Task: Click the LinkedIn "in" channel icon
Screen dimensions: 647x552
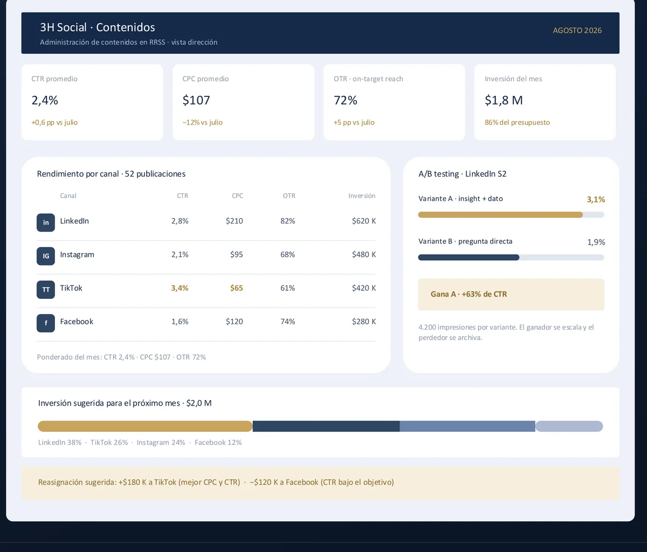Action: 46,222
